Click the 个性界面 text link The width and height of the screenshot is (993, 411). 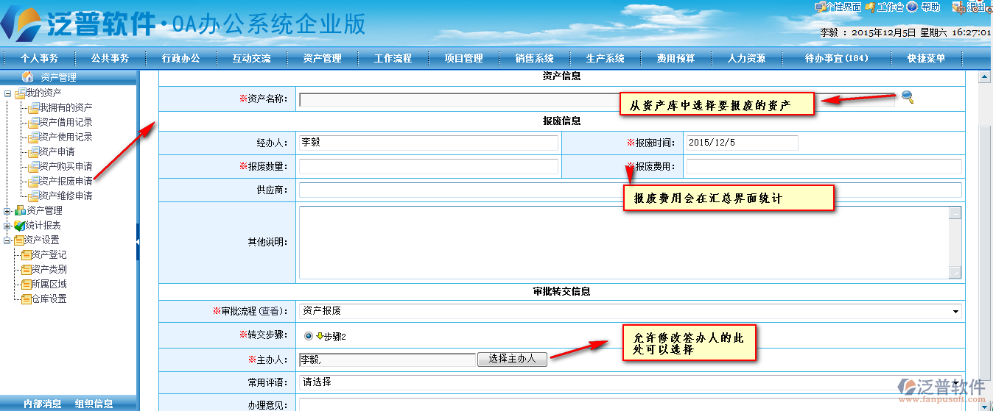[843, 7]
